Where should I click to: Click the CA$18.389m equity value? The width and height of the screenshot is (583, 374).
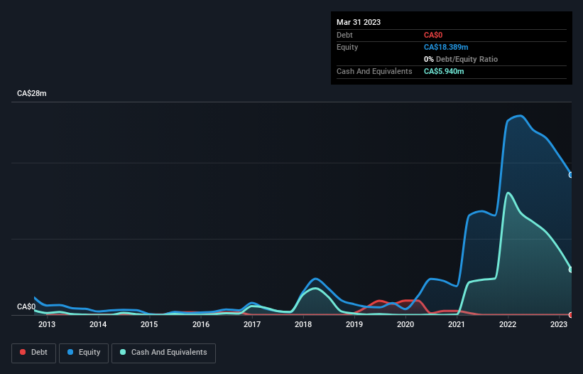click(x=446, y=47)
